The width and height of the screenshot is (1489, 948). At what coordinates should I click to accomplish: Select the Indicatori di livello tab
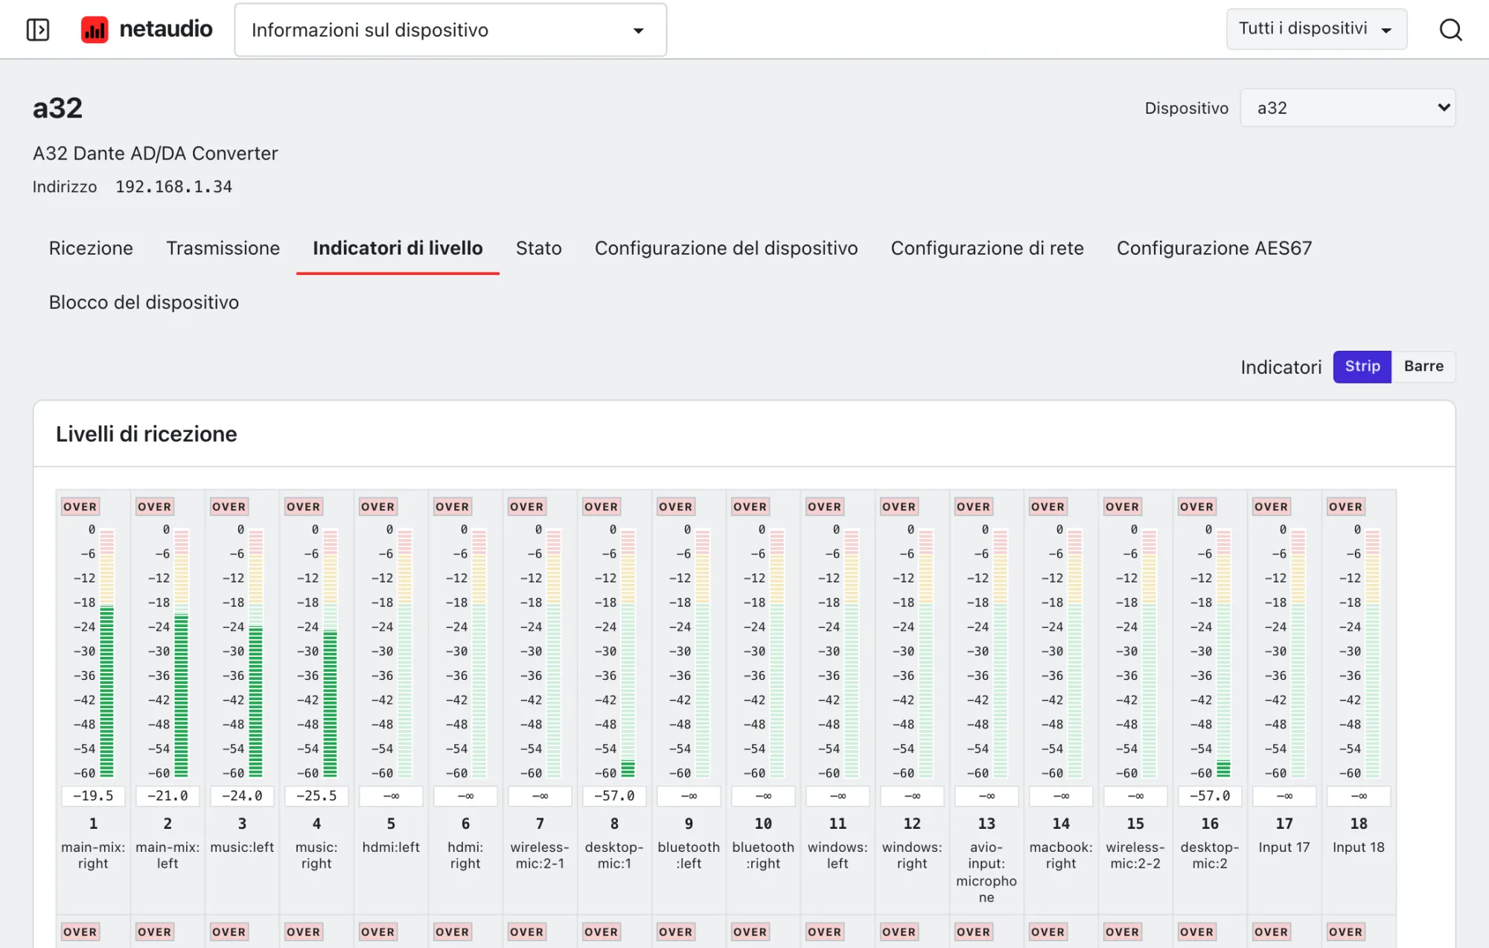398,248
